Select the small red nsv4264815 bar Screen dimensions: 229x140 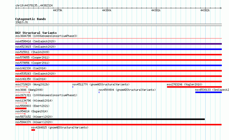tap(33, 130)
